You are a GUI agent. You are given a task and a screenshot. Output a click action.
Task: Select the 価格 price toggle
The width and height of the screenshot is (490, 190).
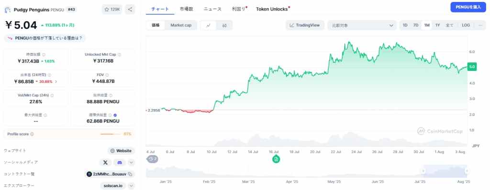click(156, 25)
